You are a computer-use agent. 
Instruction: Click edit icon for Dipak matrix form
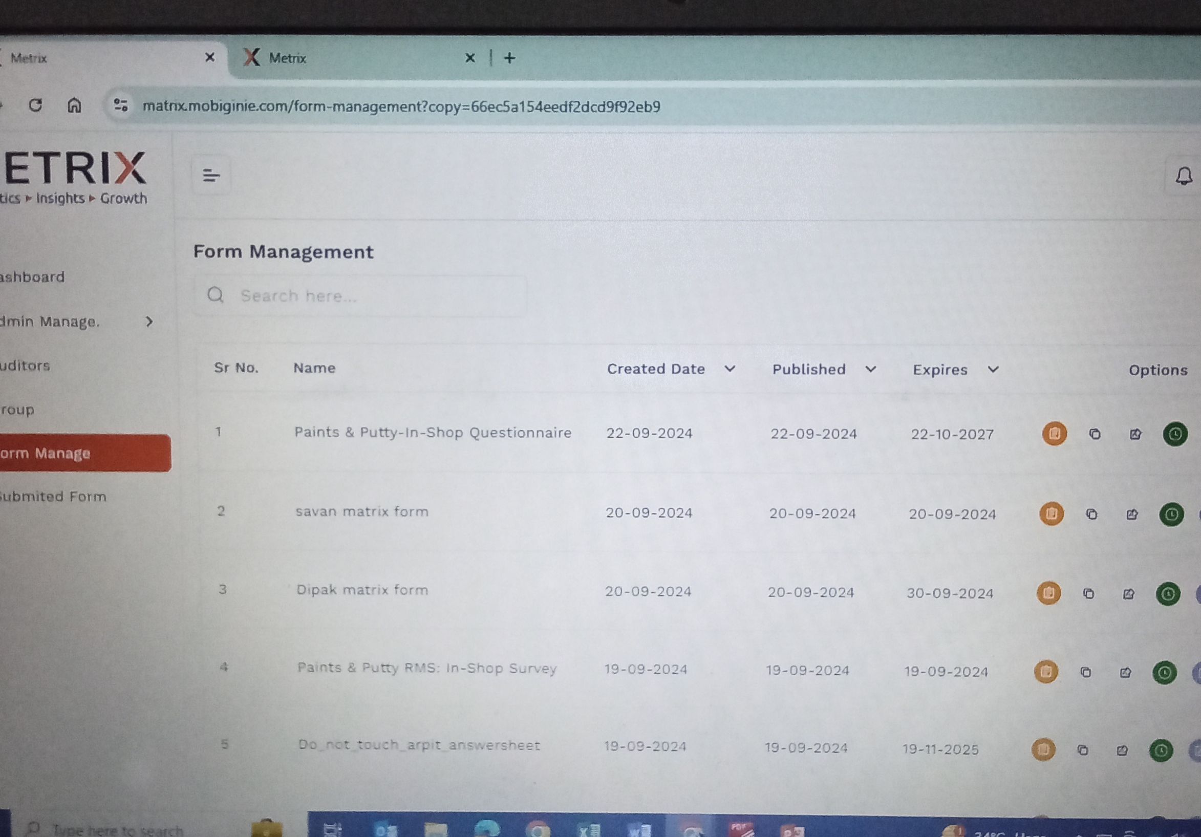[x=1128, y=594]
